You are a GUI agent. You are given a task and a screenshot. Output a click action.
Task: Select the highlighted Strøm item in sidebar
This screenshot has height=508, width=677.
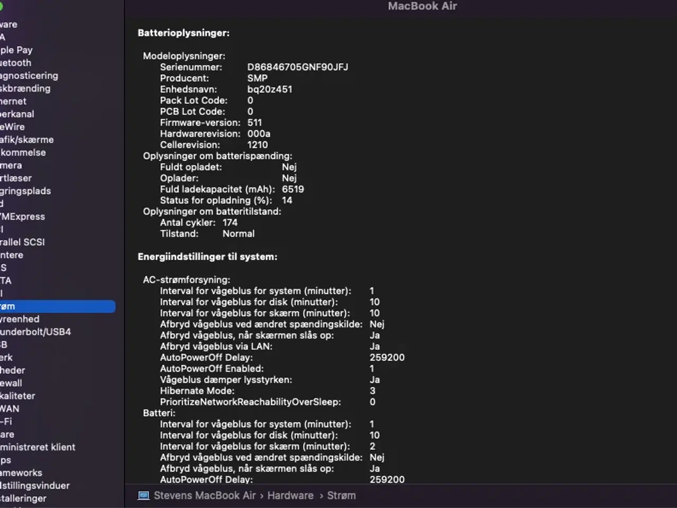(57, 306)
